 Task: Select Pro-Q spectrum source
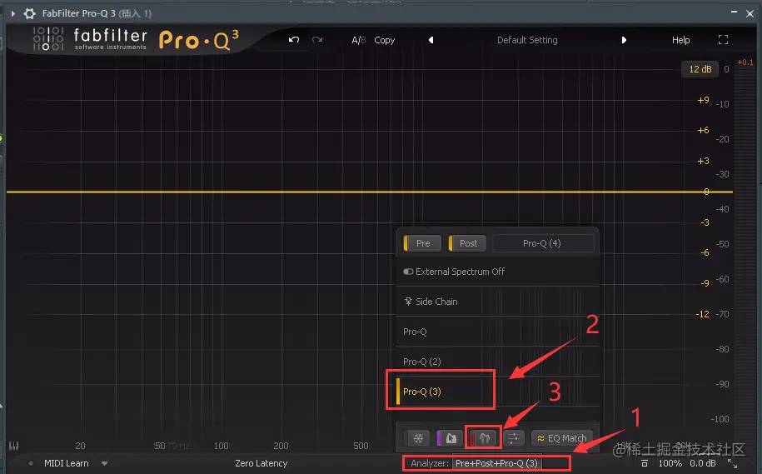(x=497, y=332)
